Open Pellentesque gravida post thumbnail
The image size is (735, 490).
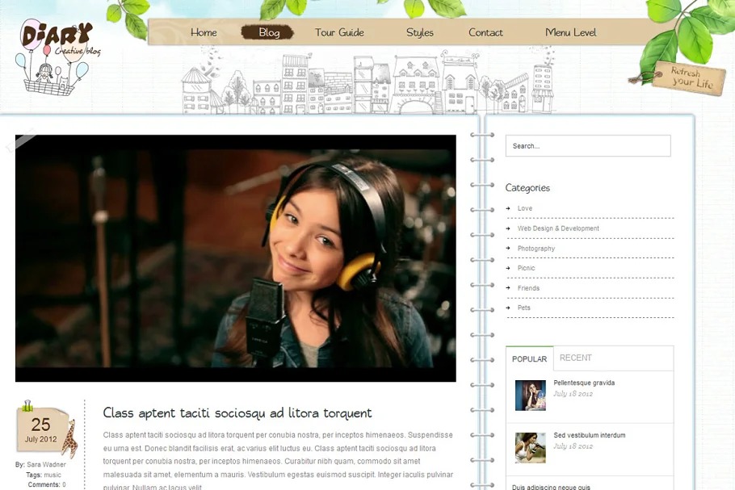531,395
